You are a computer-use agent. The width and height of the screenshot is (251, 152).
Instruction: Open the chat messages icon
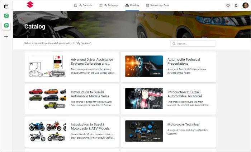tap(228, 5)
